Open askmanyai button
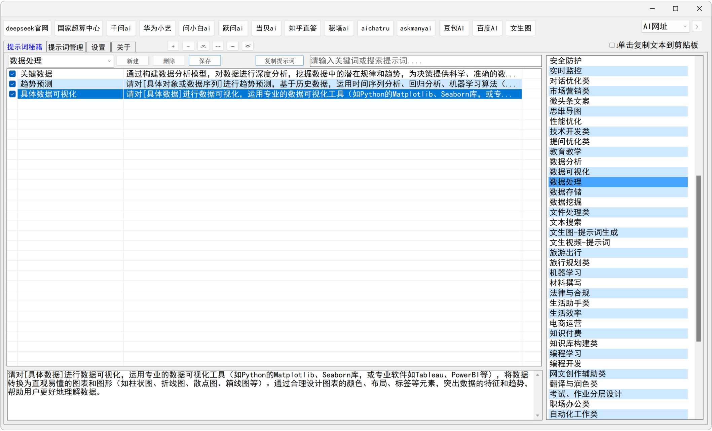 point(416,28)
